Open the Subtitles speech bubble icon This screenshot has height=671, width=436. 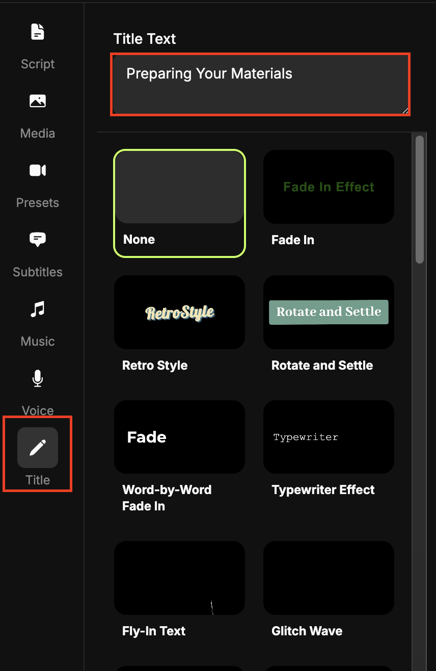coord(38,240)
